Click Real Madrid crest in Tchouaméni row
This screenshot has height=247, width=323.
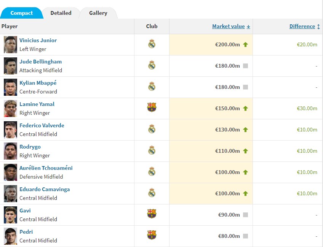(x=152, y=171)
